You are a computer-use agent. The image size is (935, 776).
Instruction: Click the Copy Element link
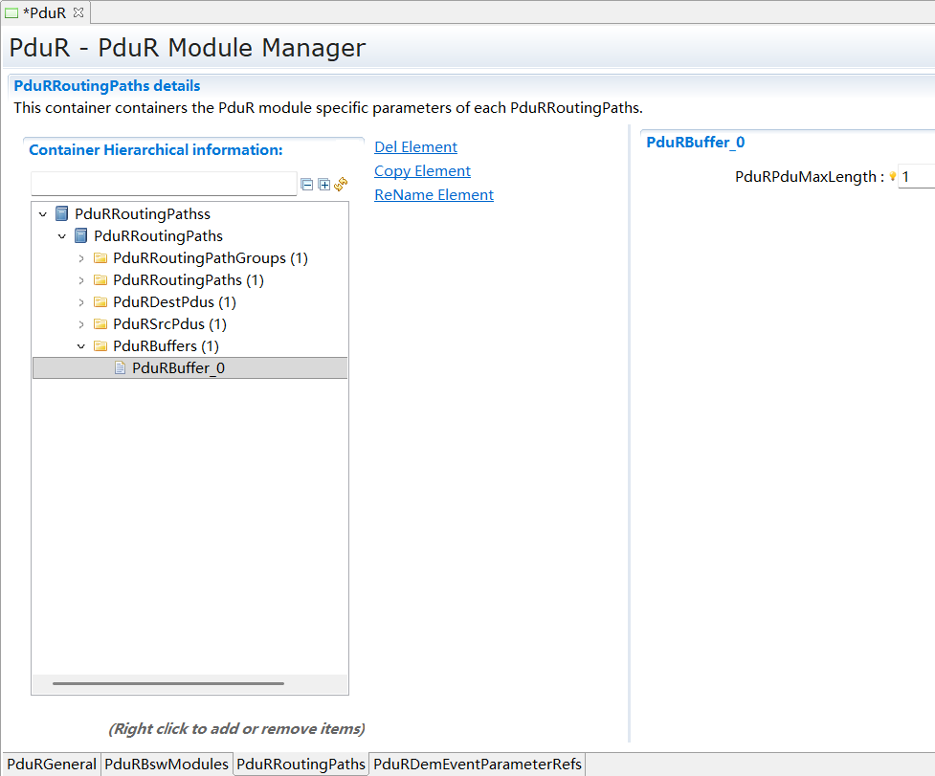(422, 170)
